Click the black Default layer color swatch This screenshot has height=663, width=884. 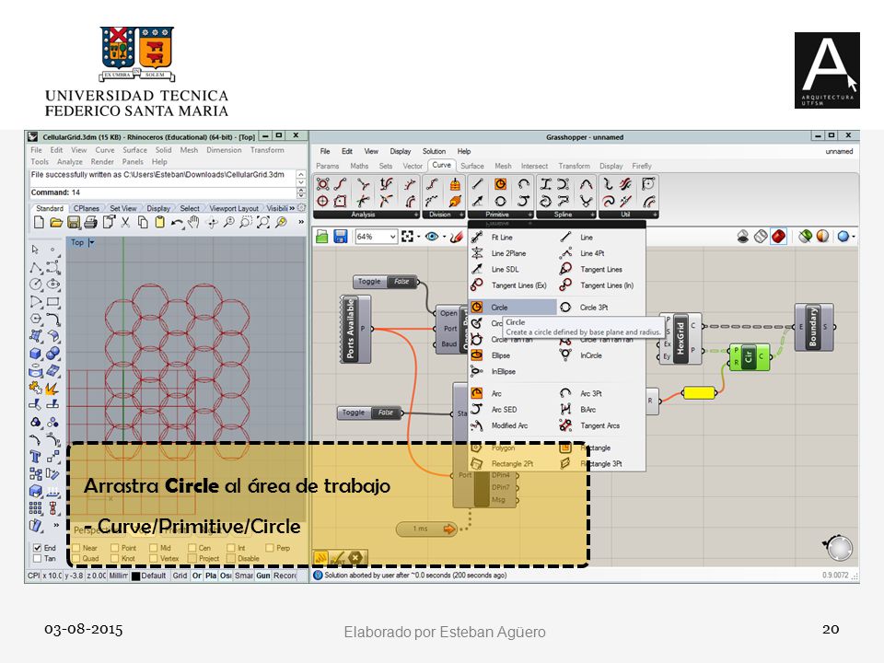pos(135,576)
